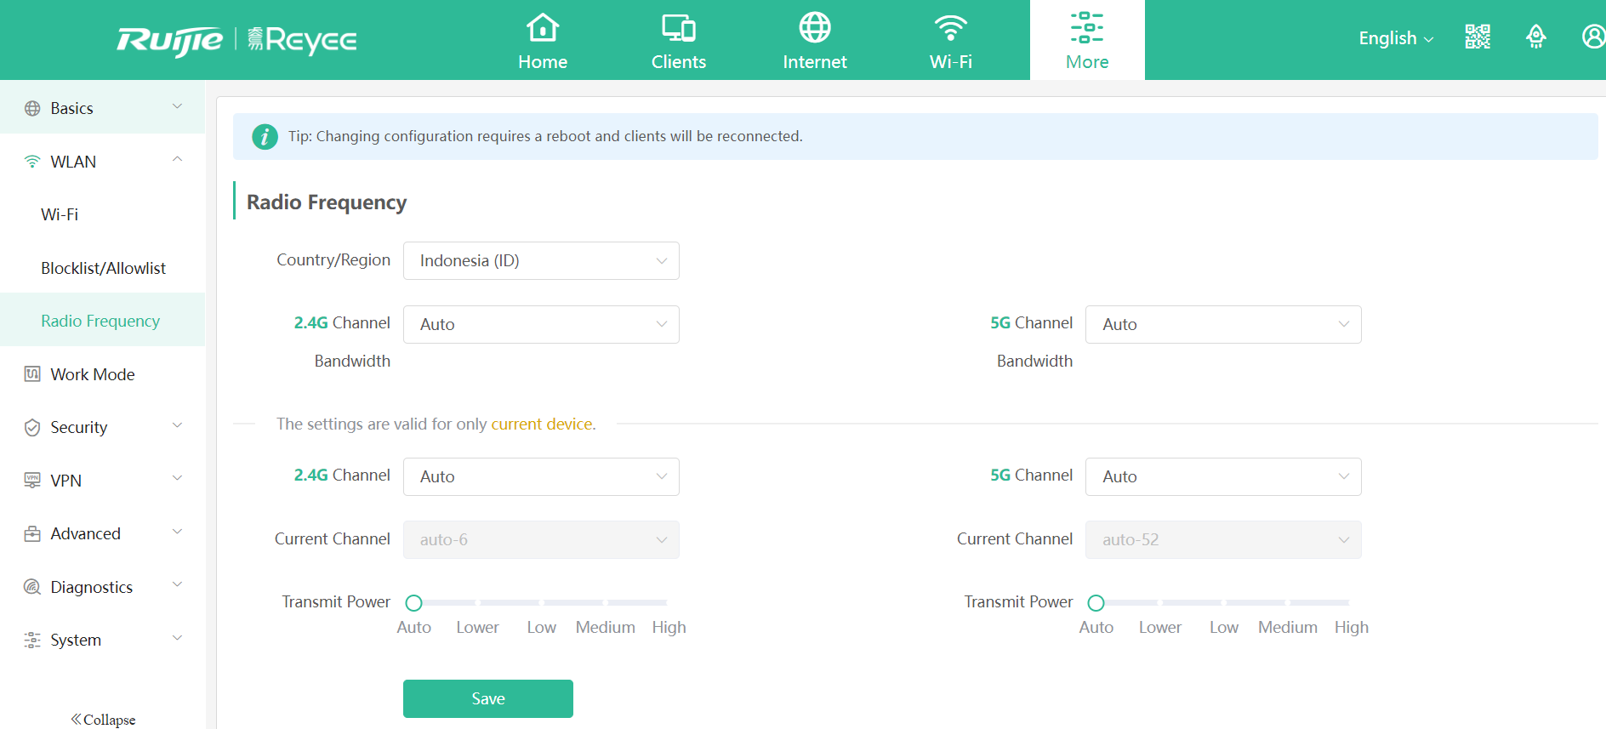1606x729 pixels.
Task: Open current device 2.4G Channel dropdown
Action: tap(541, 477)
